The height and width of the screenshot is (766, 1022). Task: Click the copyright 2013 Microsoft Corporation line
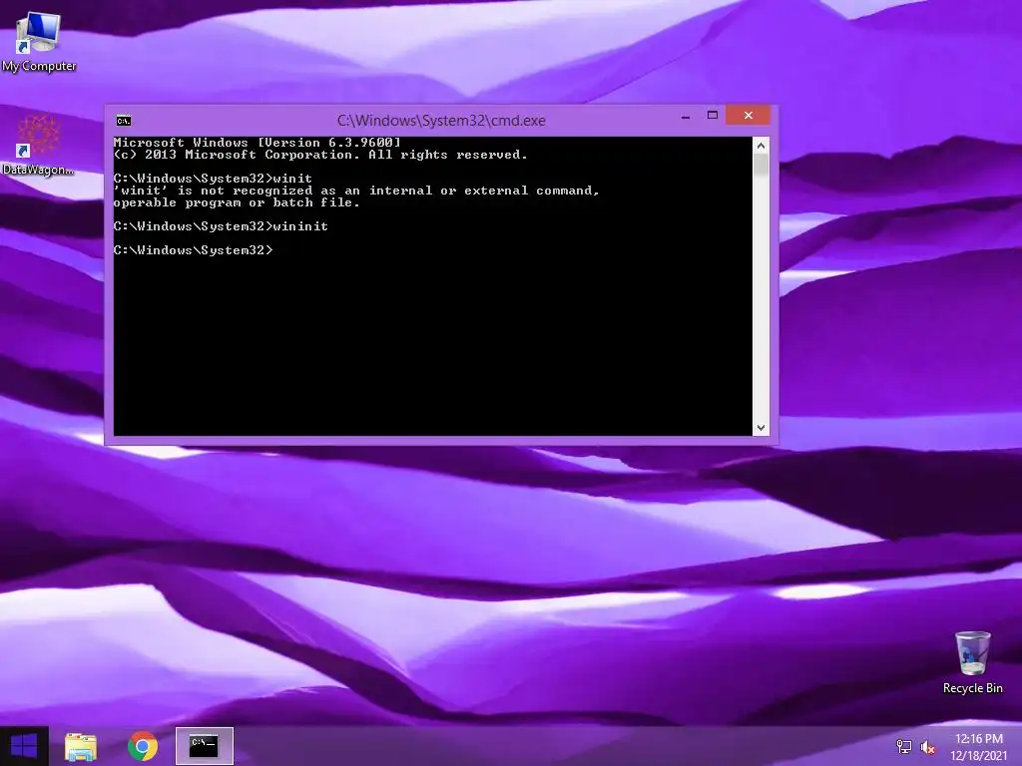[x=320, y=155]
